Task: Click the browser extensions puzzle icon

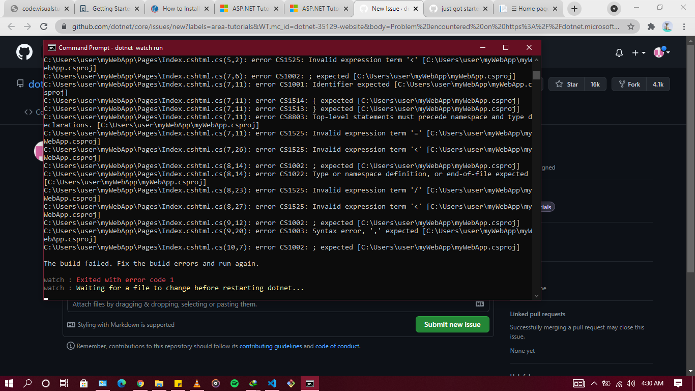Action: 651,26
